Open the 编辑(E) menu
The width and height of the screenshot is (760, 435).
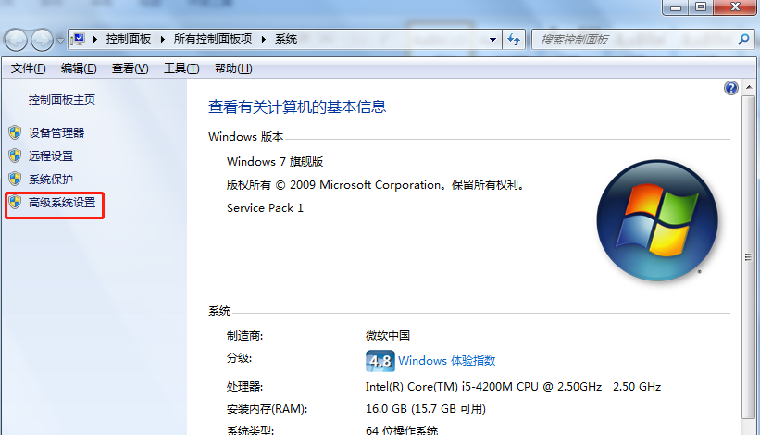pyautogui.click(x=79, y=68)
